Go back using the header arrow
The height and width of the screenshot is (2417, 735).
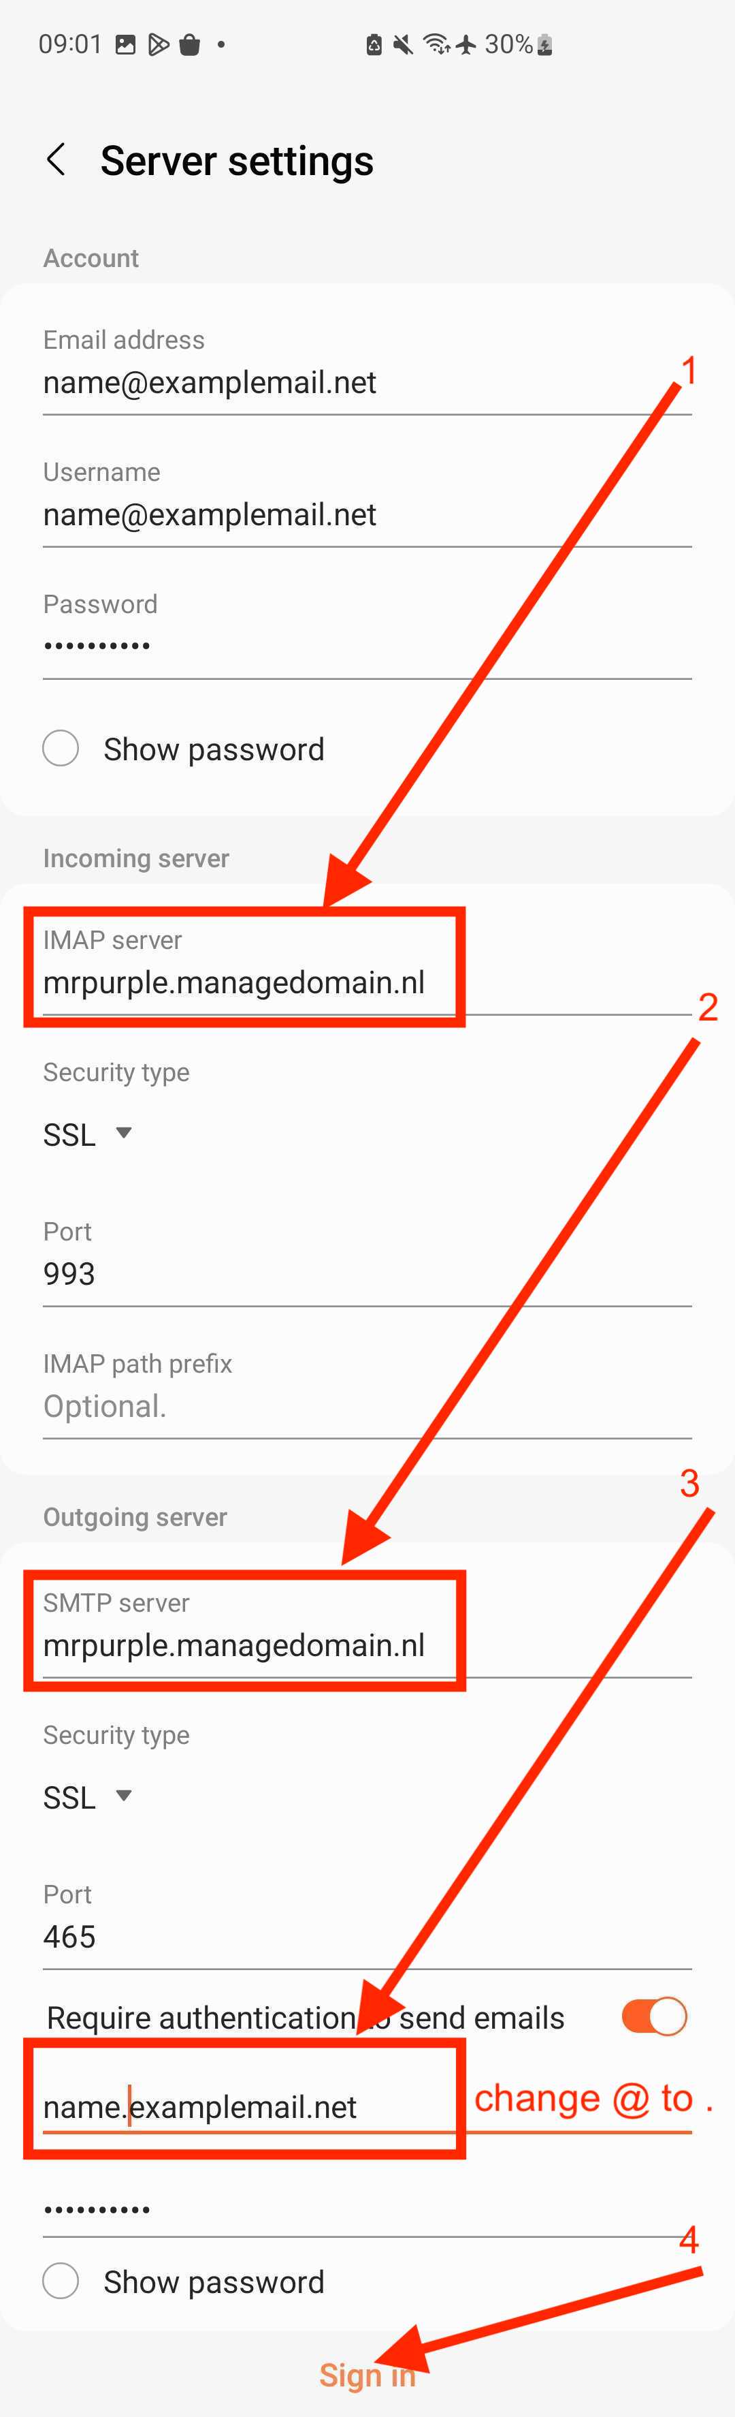pyautogui.click(x=56, y=161)
